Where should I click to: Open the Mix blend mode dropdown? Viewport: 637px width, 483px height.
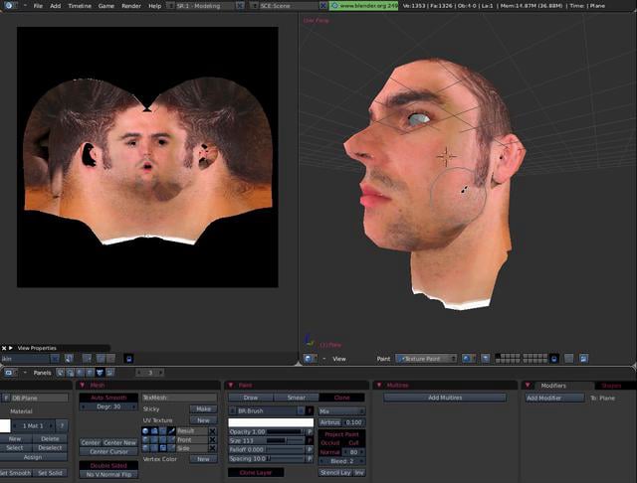(x=341, y=411)
